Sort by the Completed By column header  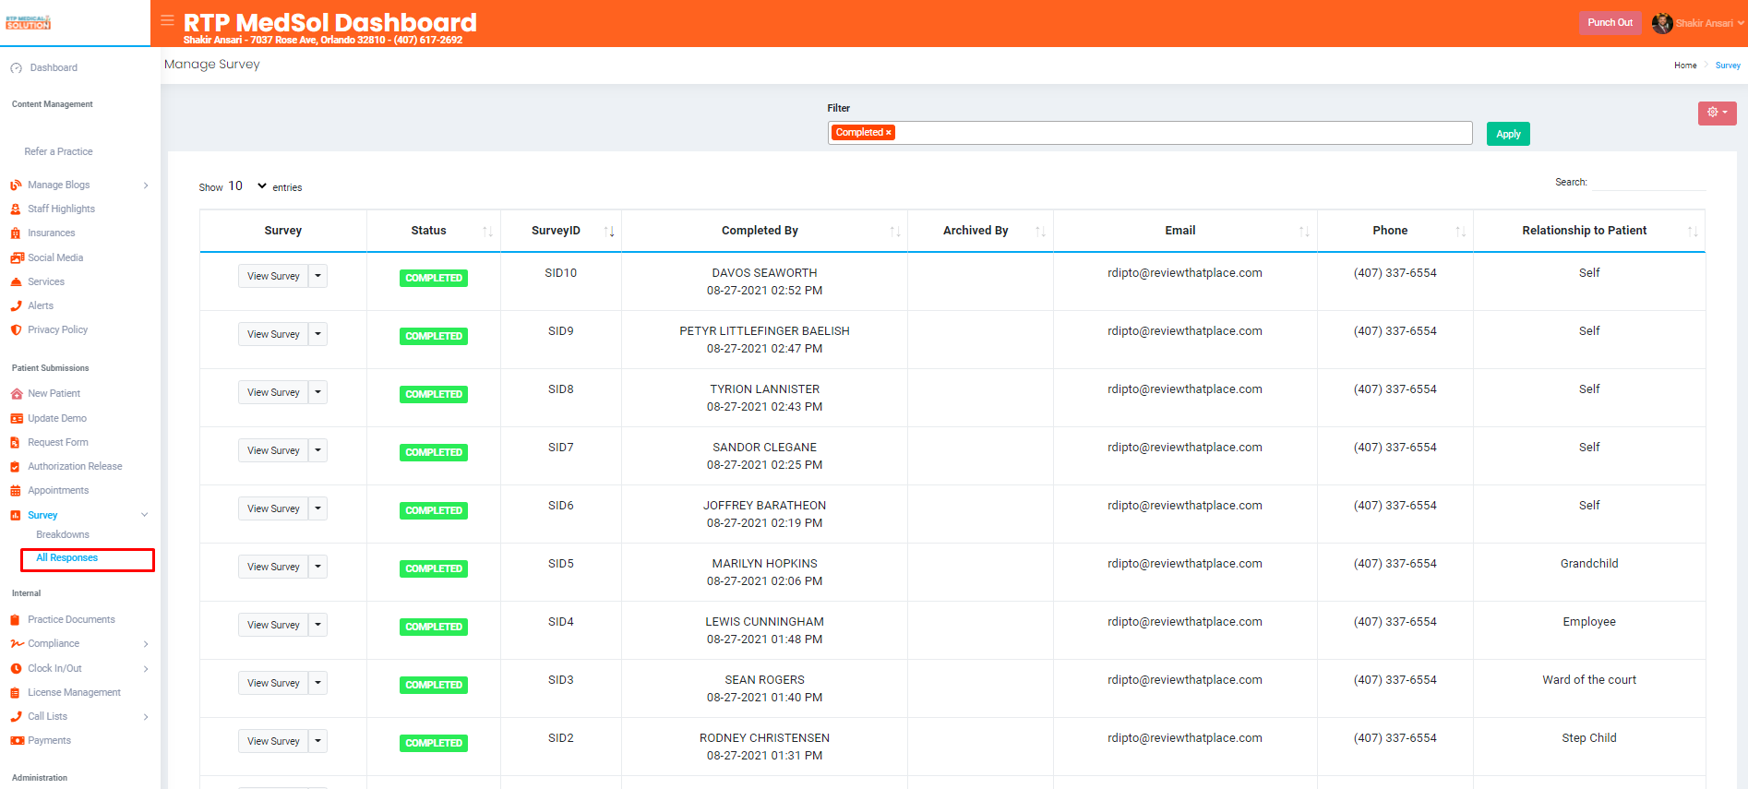764,231
